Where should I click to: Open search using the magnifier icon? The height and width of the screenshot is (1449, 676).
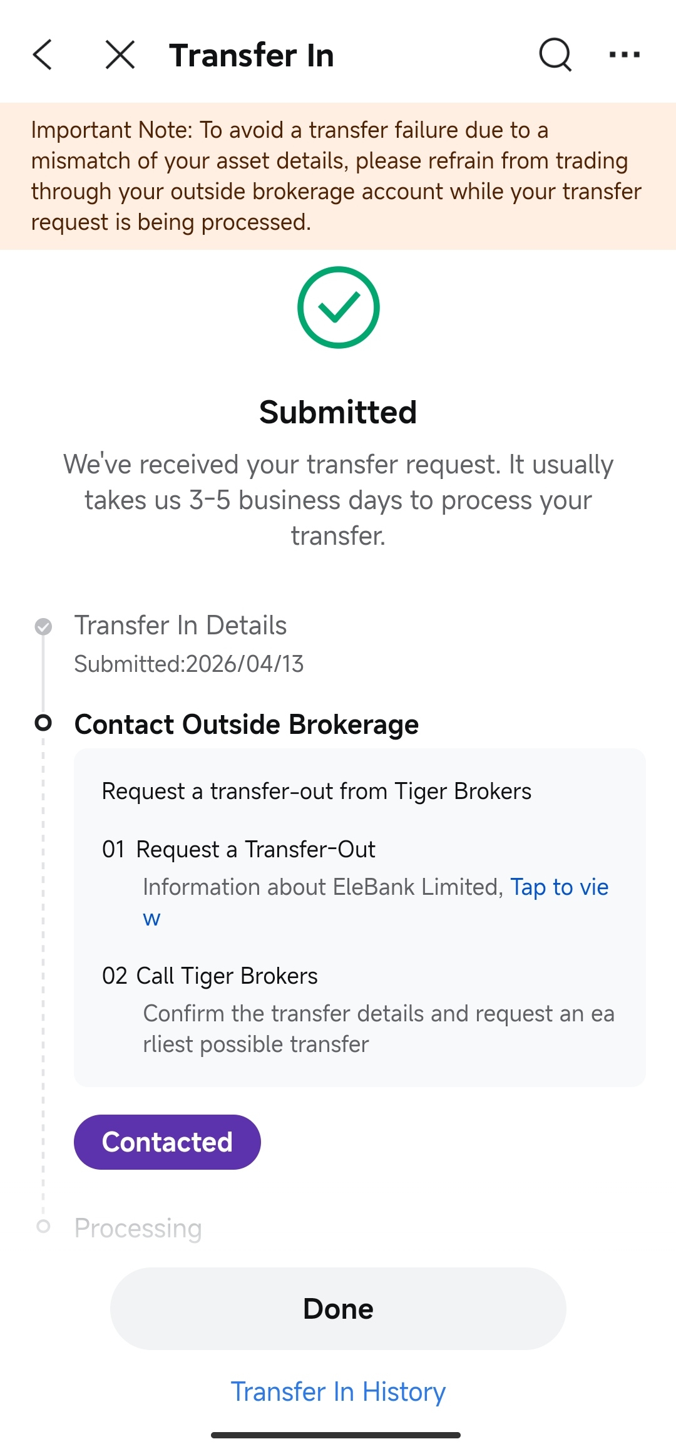coord(555,55)
